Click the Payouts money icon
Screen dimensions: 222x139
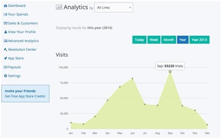[5, 67]
